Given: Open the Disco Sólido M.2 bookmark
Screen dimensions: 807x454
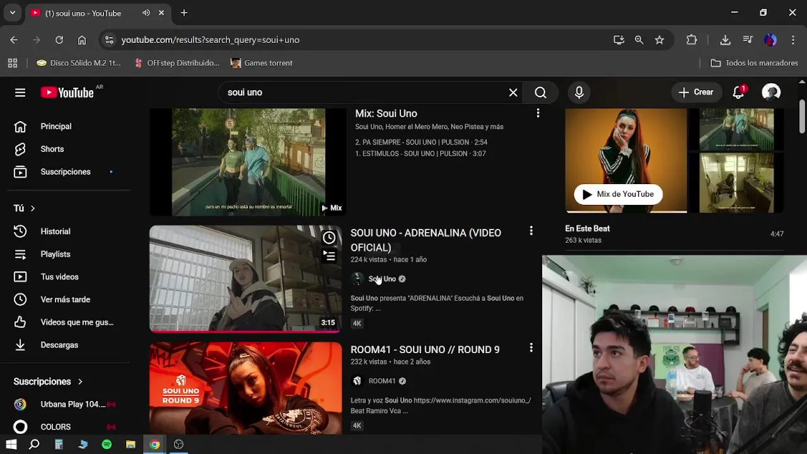Looking at the screenshot, I should pos(79,63).
